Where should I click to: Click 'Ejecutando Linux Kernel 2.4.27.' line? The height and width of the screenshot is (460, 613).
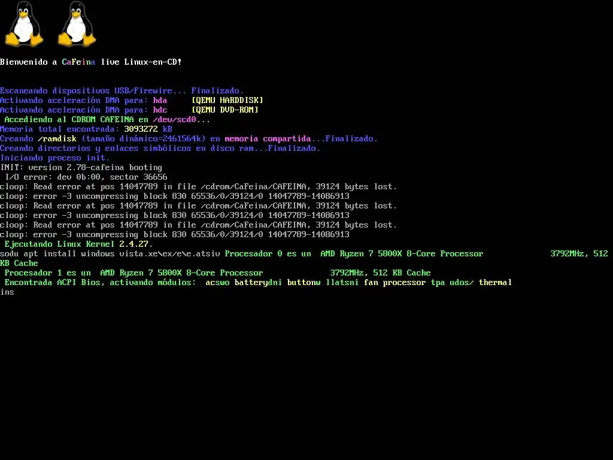click(x=78, y=244)
